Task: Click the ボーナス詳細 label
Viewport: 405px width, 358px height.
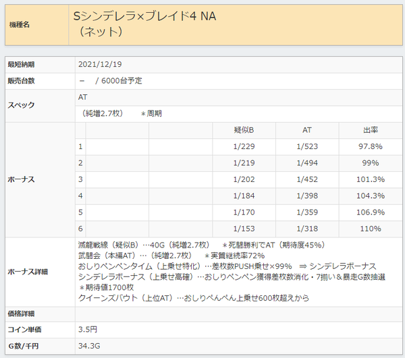Action: [x=28, y=272]
